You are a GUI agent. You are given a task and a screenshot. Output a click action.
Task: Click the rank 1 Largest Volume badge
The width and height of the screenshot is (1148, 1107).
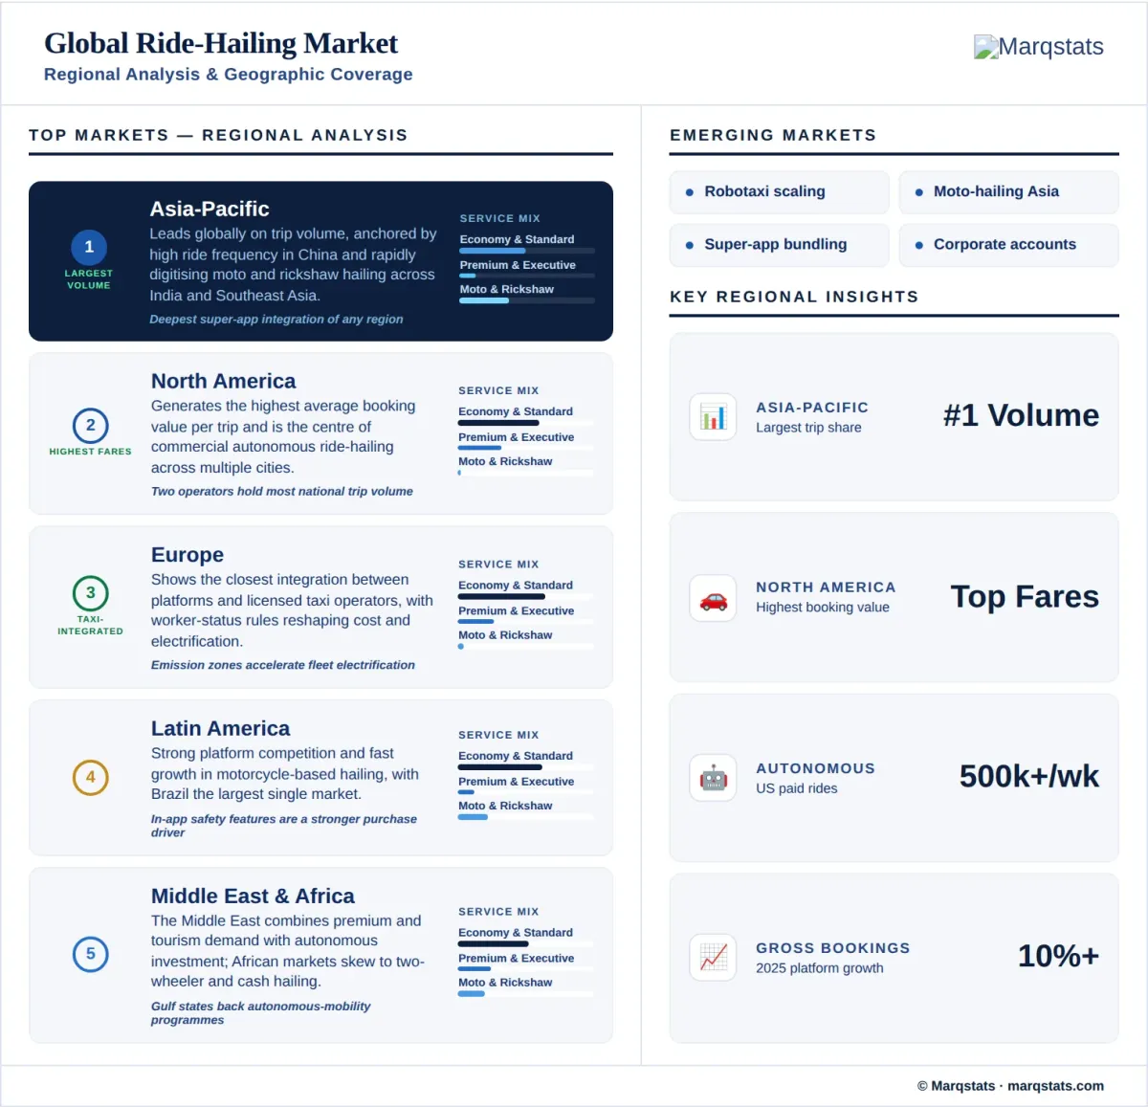pyautogui.click(x=89, y=247)
